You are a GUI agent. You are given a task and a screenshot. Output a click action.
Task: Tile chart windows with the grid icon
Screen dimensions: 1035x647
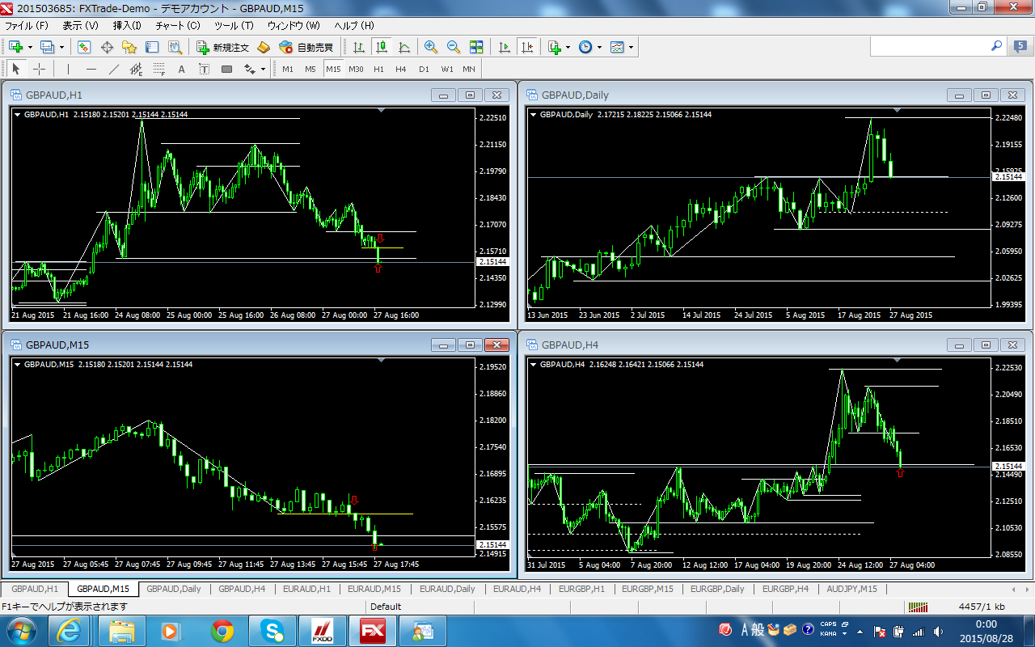[476, 48]
